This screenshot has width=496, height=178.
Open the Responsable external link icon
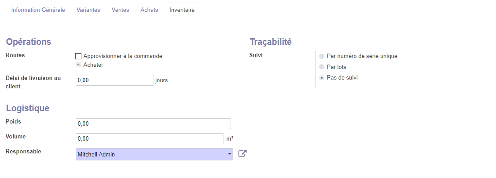click(242, 154)
